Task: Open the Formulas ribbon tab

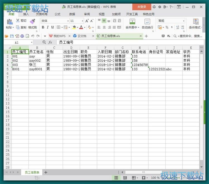Action: coord(57,14)
